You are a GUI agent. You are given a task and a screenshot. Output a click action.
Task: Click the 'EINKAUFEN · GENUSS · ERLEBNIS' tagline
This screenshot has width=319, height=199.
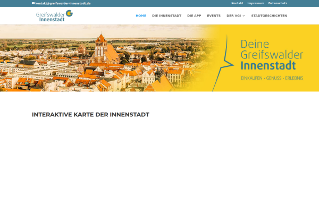click(272, 78)
